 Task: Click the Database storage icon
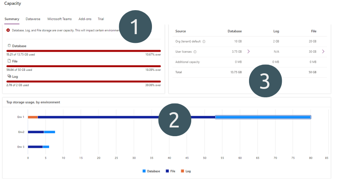[9, 46]
